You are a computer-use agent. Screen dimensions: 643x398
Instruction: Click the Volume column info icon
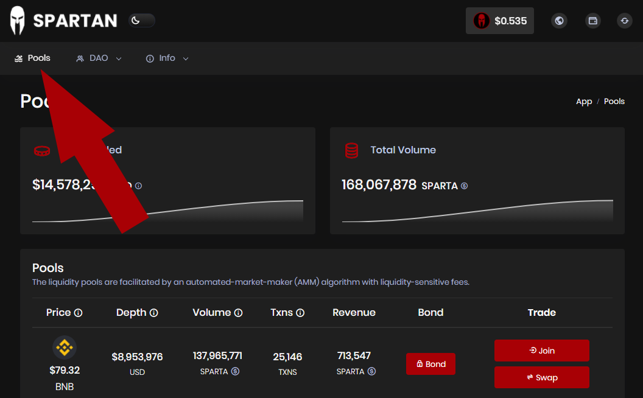point(238,313)
